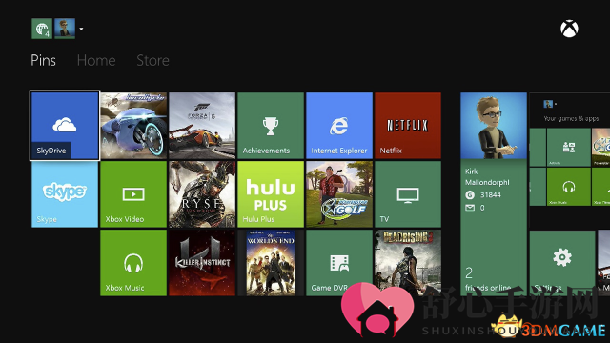Open the messages envelope icon
The height and width of the screenshot is (343, 610).
[470, 208]
